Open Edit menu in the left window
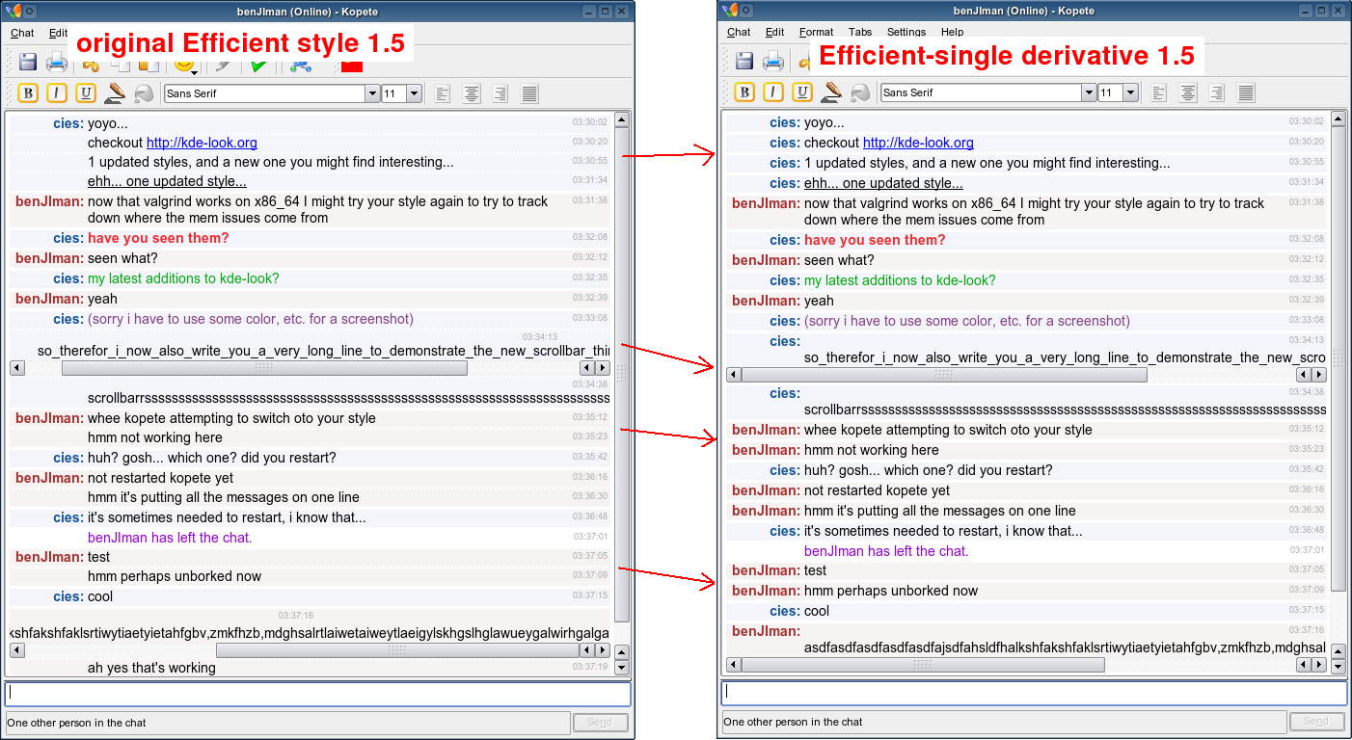 pos(59,33)
